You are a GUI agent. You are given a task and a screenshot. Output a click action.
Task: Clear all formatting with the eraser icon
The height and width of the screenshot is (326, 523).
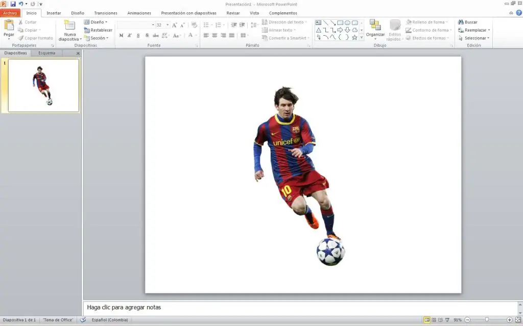194,25
